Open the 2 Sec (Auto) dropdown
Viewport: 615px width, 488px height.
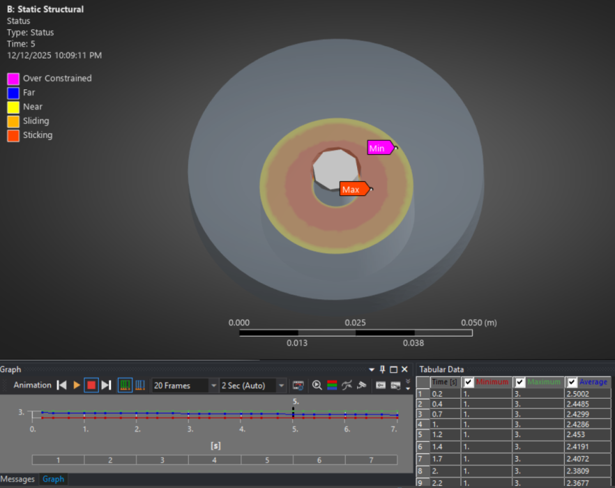tap(281, 385)
